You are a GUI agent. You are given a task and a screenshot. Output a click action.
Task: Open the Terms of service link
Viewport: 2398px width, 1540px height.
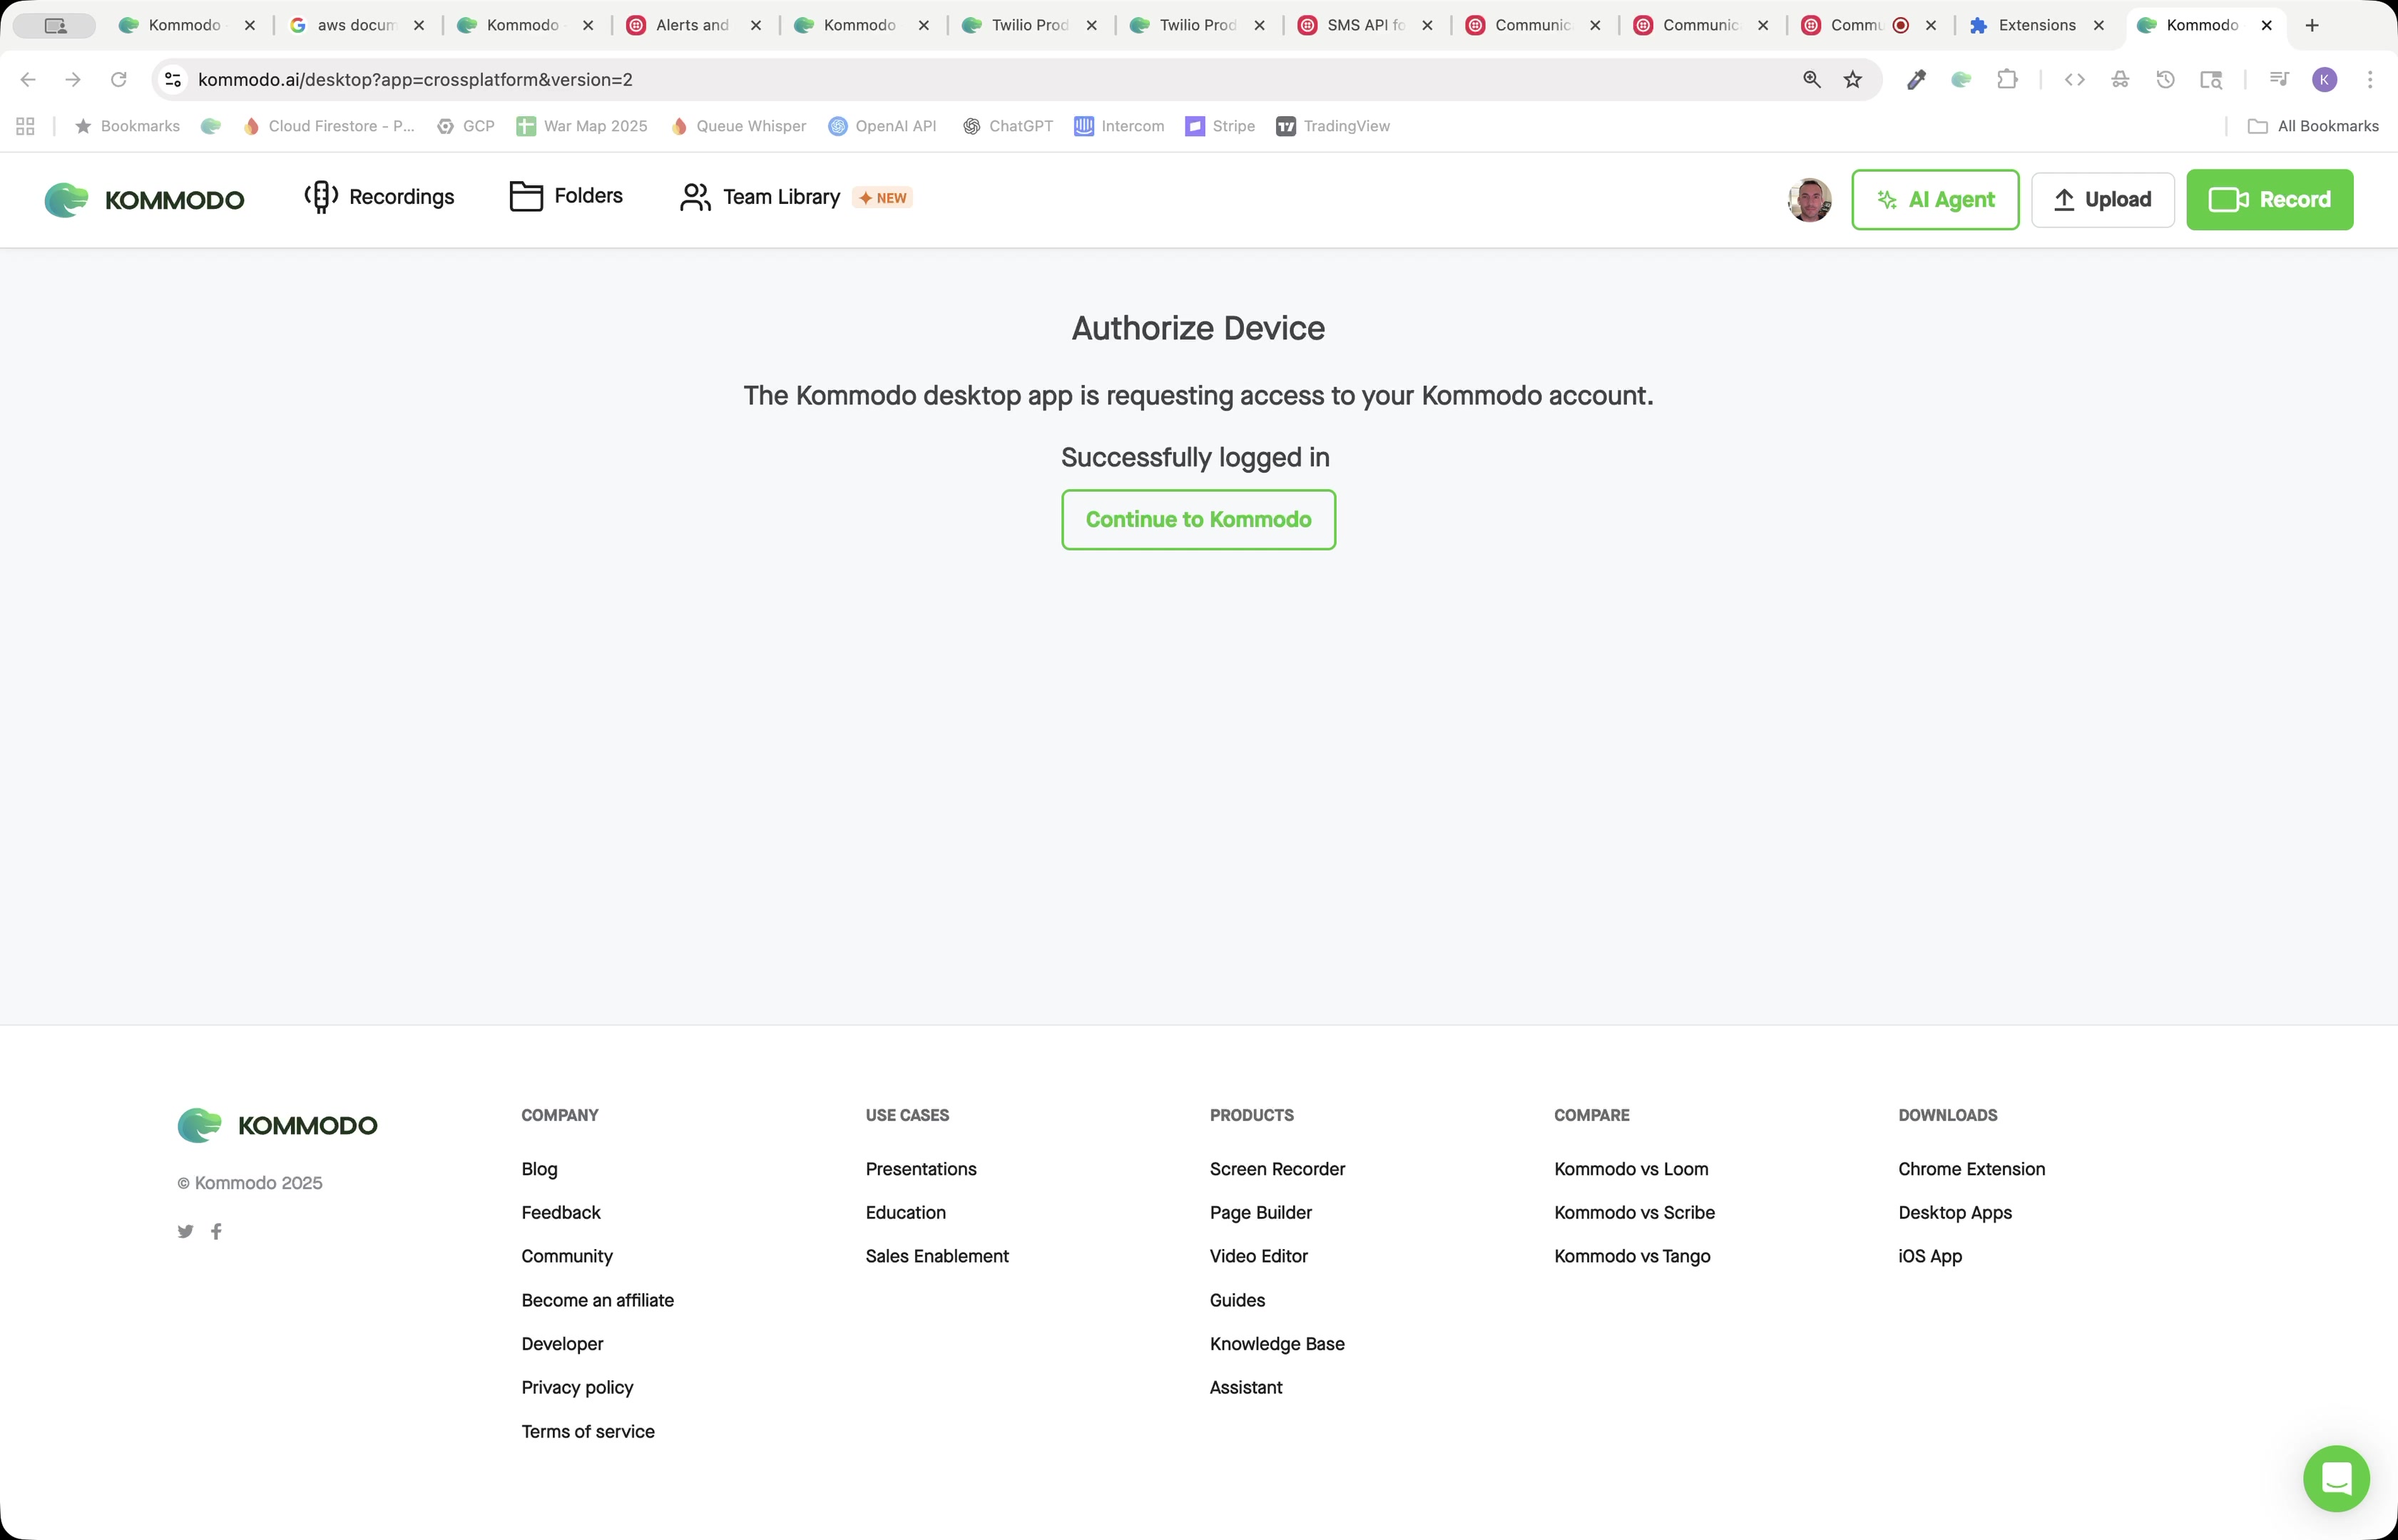click(x=588, y=1431)
